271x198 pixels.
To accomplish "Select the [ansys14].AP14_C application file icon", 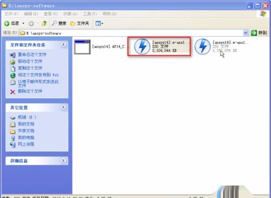I will 82,47.
